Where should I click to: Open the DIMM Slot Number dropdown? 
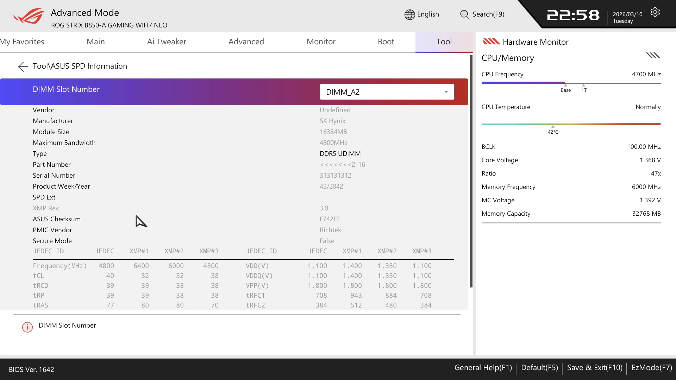(x=387, y=92)
